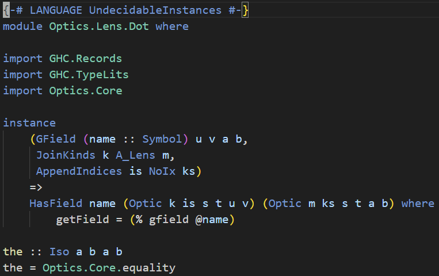Click Optics.Core in the import statement
Screen dimensions: 439x276
pyautogui.click(x=85, y=91)
